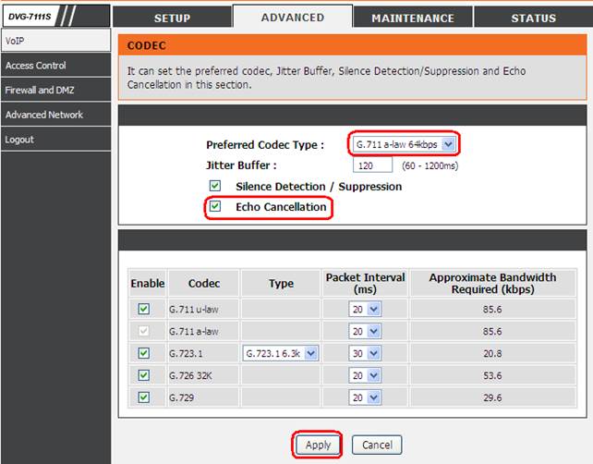Viewport: 593px width, 464px height.
Task: Expand the Preferred Codec Type dropdown
Action: (x=404, y=144)
